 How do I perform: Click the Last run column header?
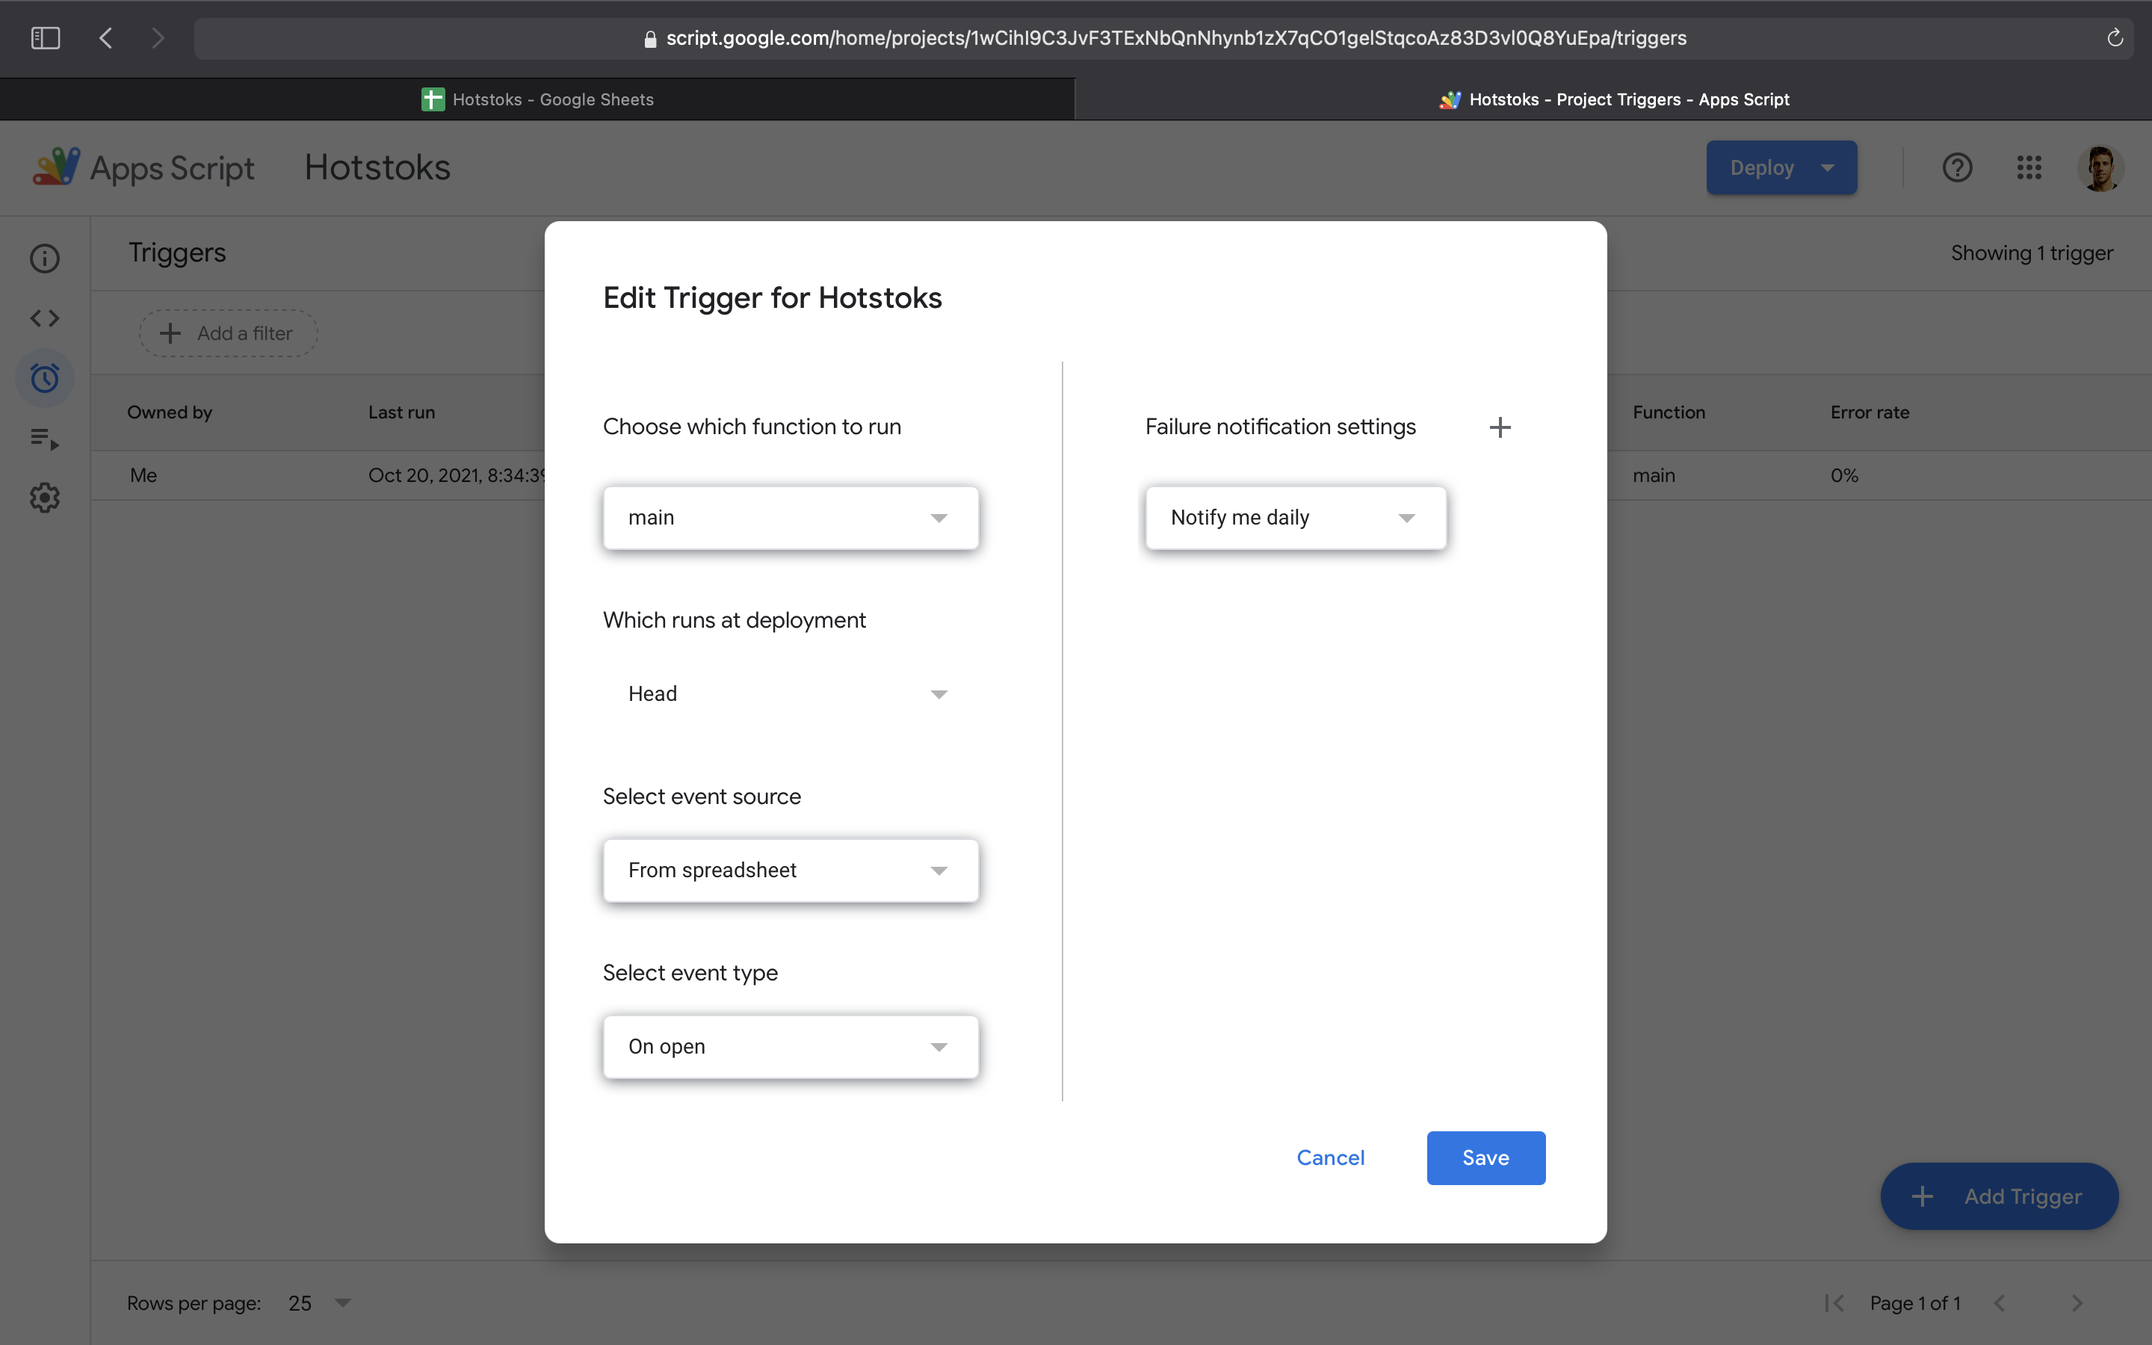(x=402, y=412)
